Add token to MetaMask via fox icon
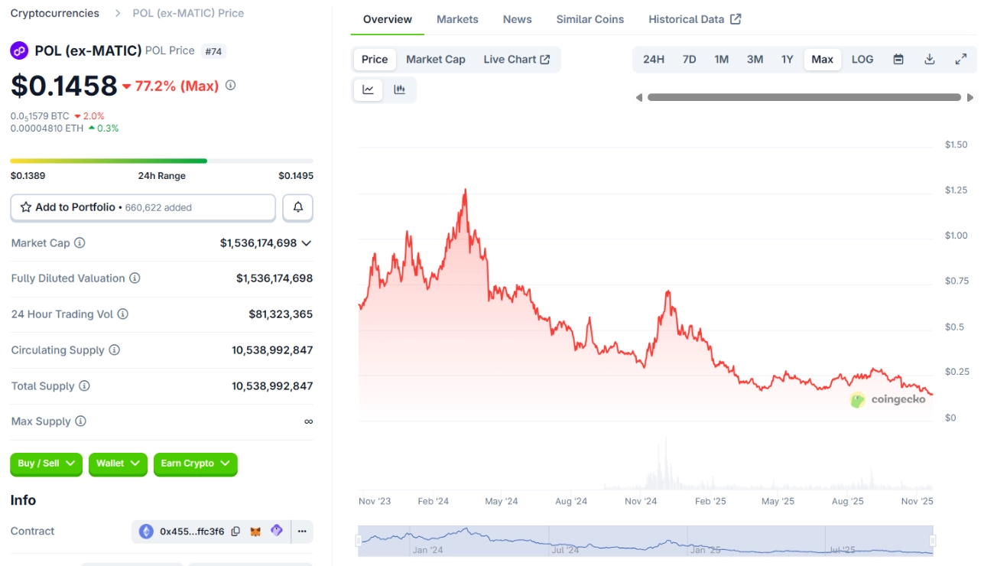This screenshot has width=997, height=566. [256, 531]
